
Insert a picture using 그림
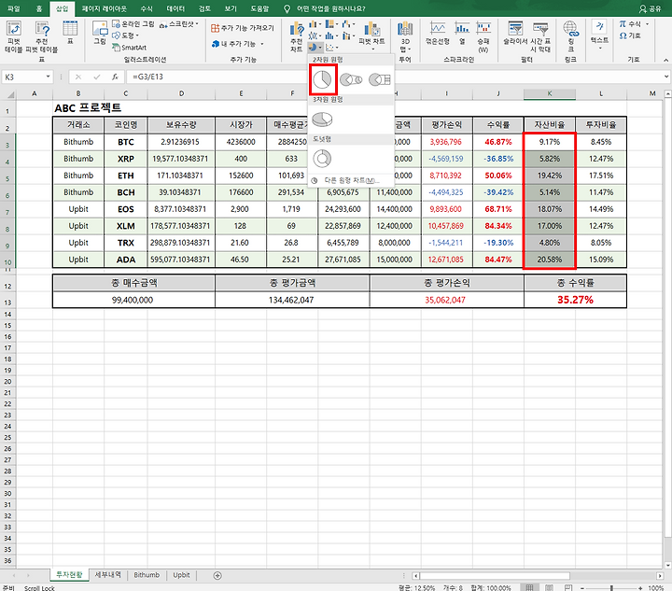pos(100,32)
